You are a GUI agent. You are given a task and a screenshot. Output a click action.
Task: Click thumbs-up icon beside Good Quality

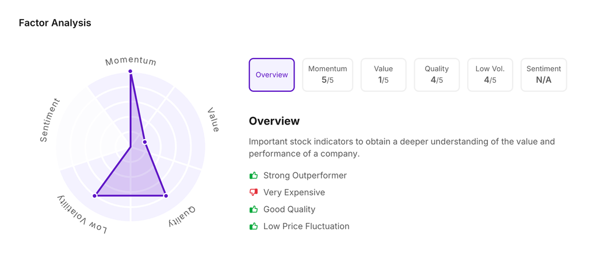tap(254, 210)
